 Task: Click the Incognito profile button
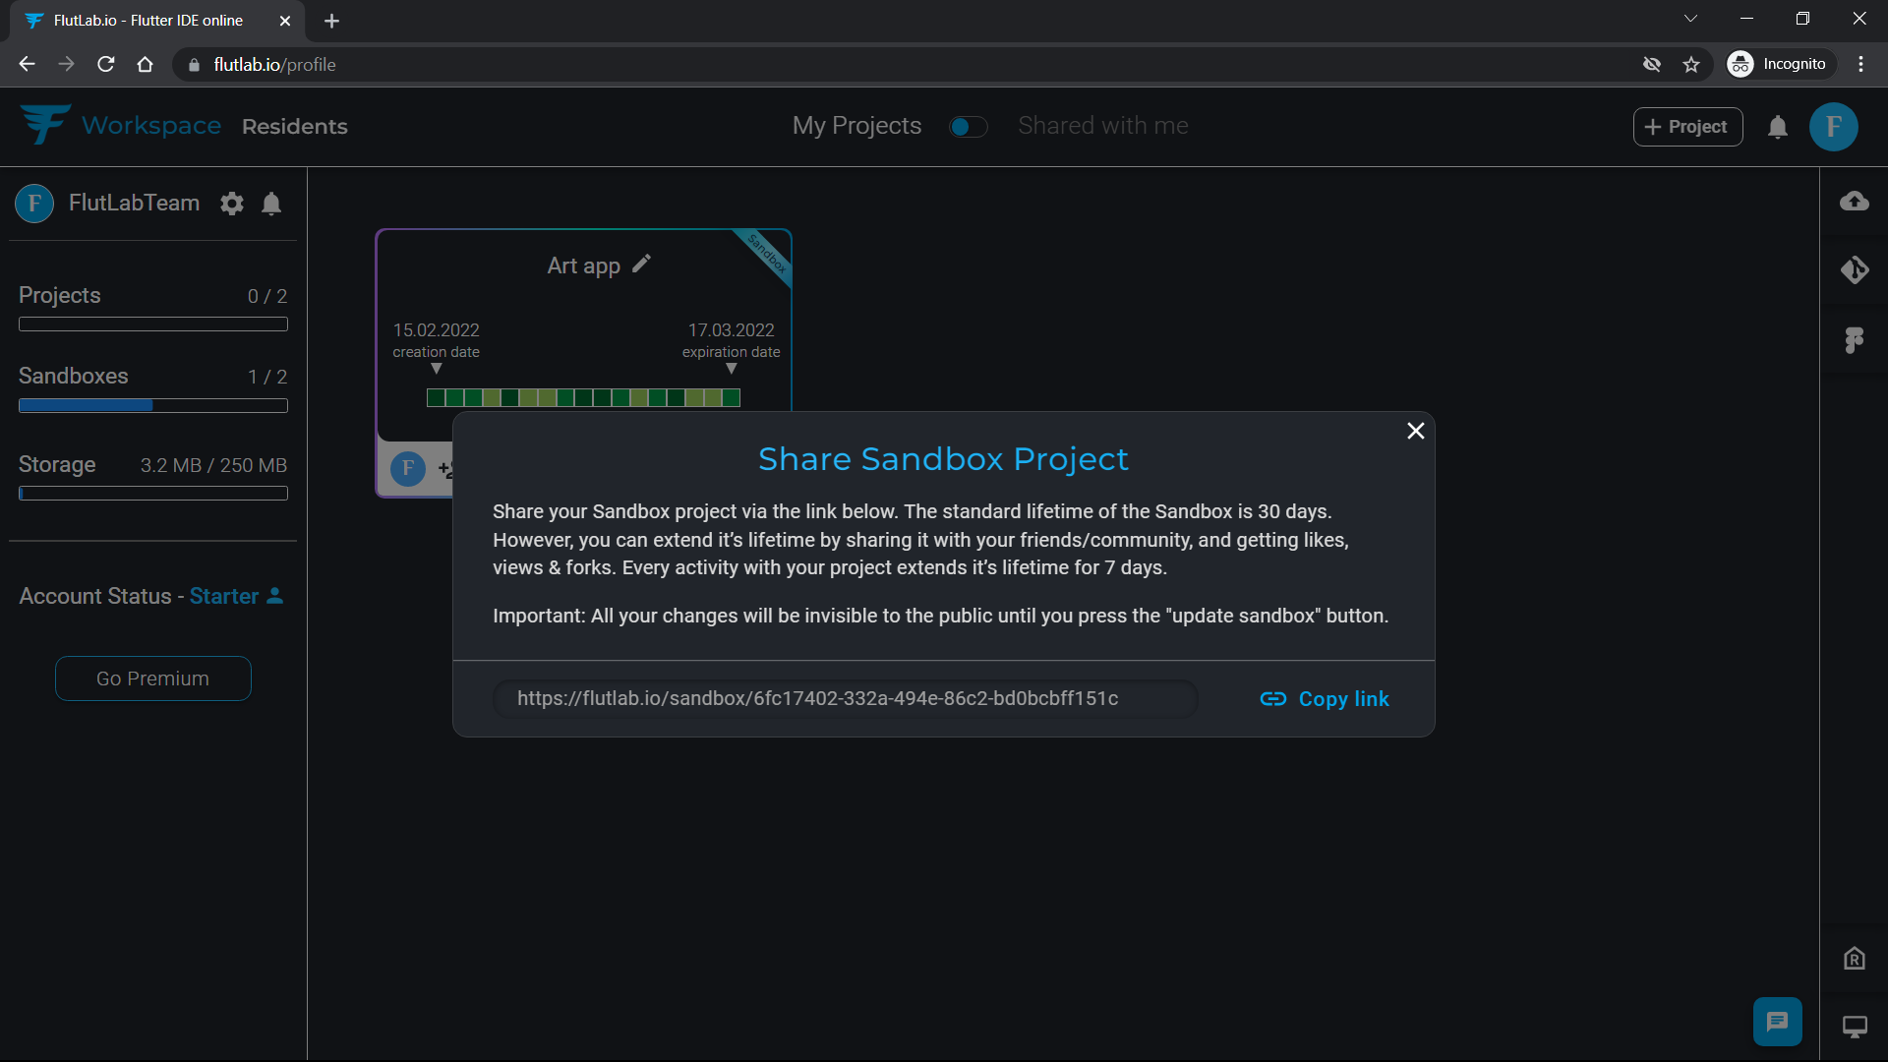tap(1781, 65)
